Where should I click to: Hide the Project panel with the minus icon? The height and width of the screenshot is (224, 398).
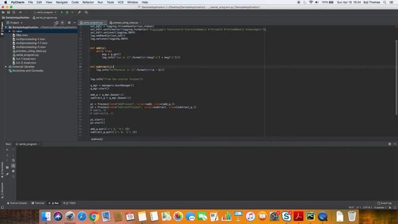(x=75, y=23)
